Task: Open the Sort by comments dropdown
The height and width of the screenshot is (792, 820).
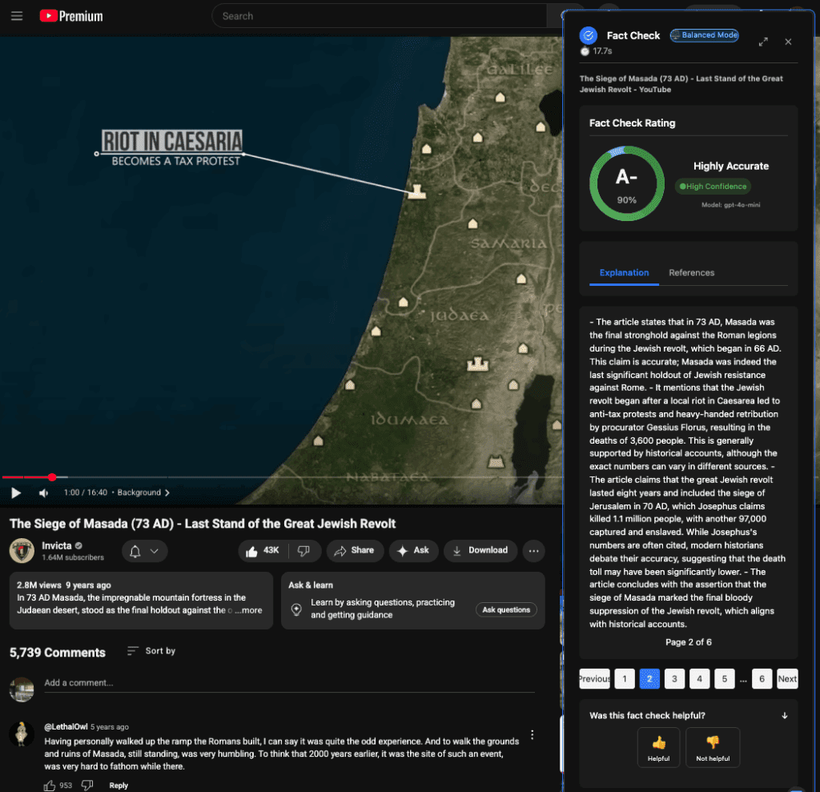Action: [151, 651]
